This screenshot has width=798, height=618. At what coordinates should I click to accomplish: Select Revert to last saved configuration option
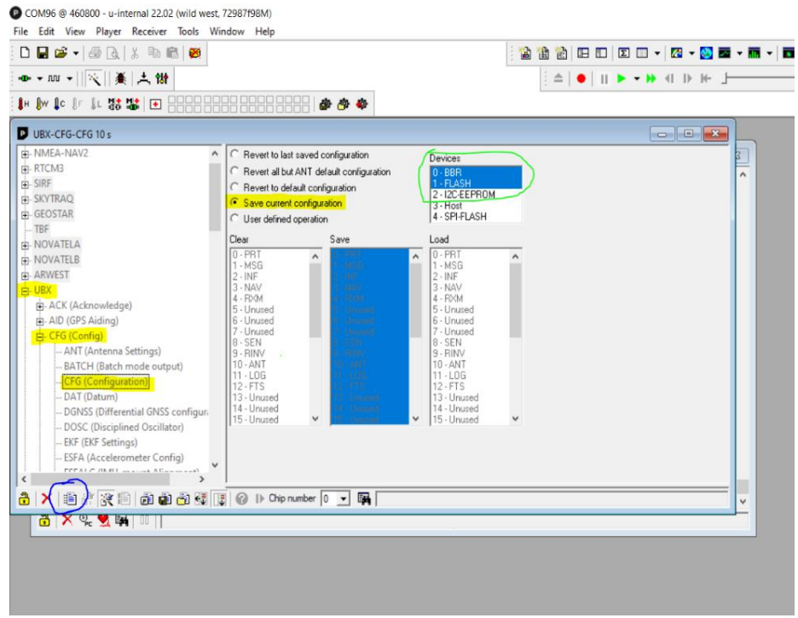[x=235, y=155]
